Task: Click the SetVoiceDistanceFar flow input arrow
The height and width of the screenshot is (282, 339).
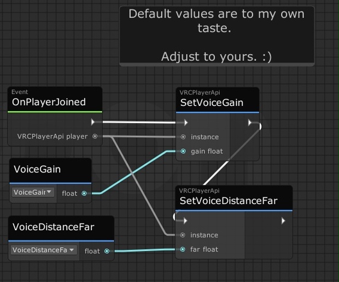Action: point(185,220)
